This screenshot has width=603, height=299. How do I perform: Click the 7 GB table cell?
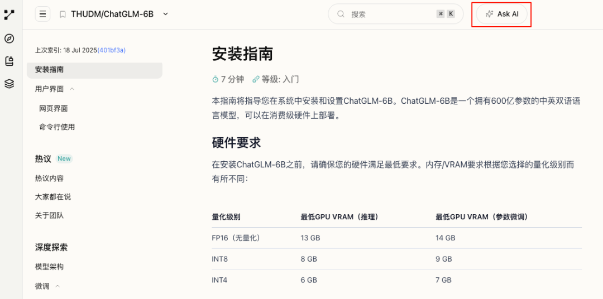(x=444, y=280)
